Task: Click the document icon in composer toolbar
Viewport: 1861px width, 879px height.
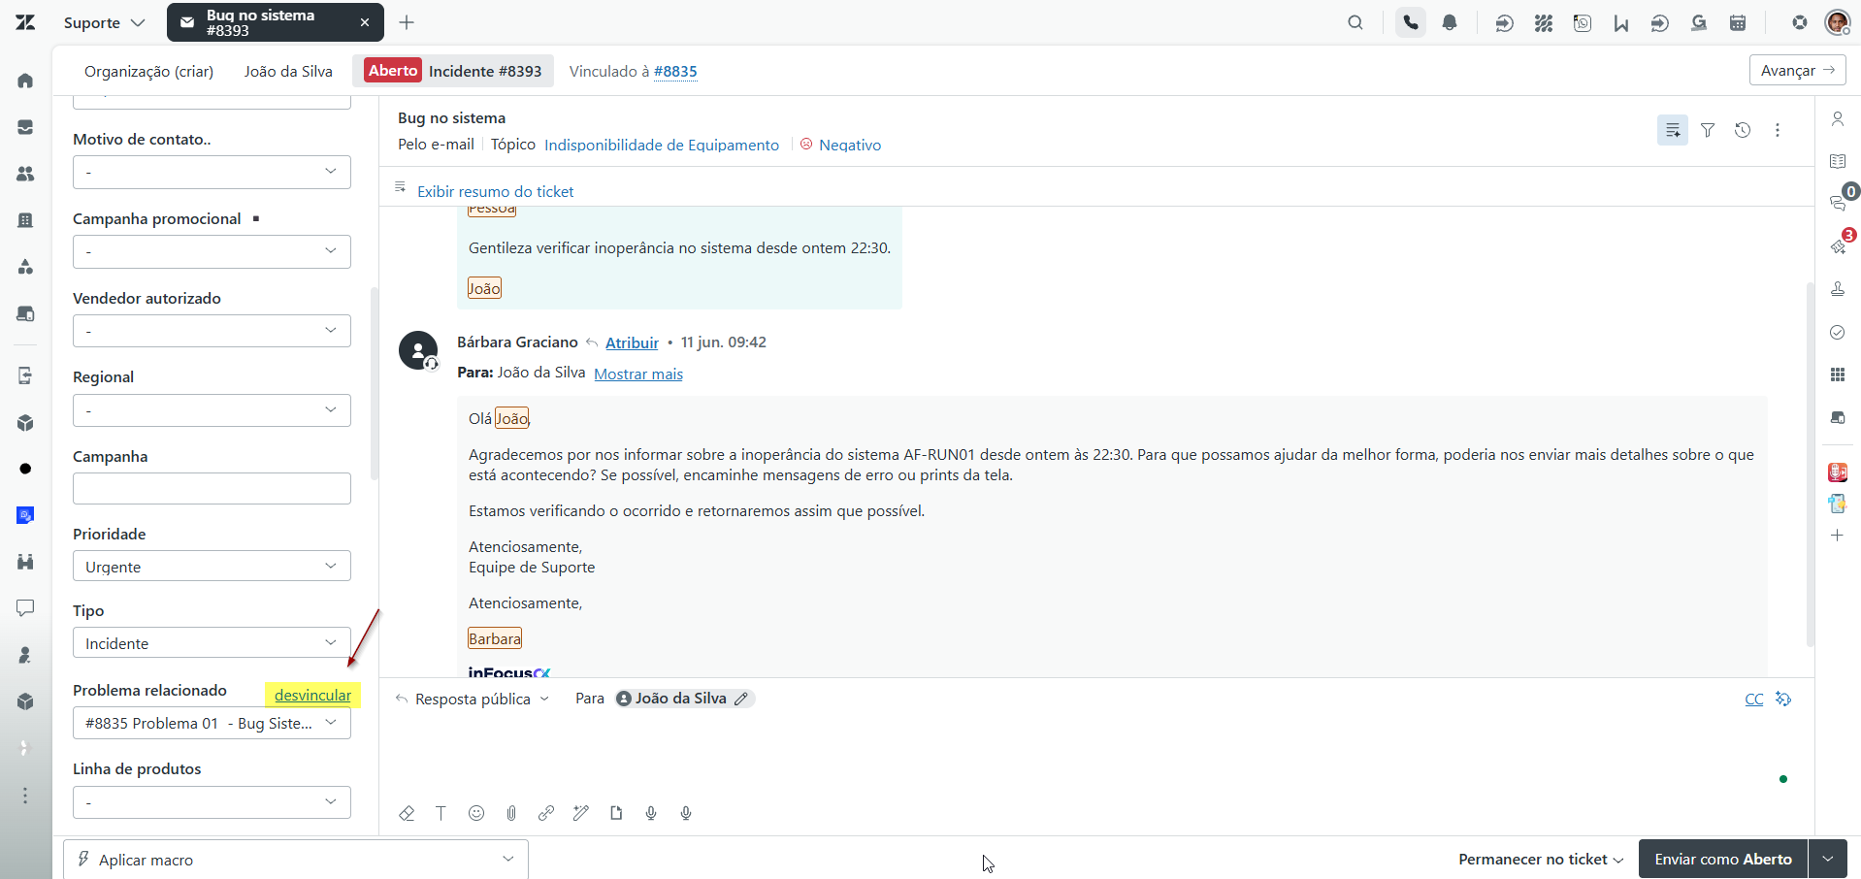Action: 616,813
